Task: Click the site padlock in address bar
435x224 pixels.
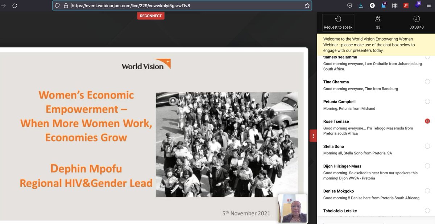Action: (x=66, y=6)
